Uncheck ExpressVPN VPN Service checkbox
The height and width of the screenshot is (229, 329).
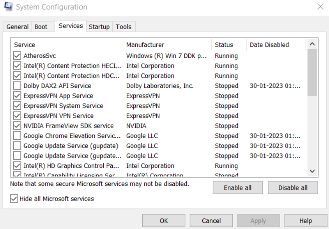tap(17, 116)
